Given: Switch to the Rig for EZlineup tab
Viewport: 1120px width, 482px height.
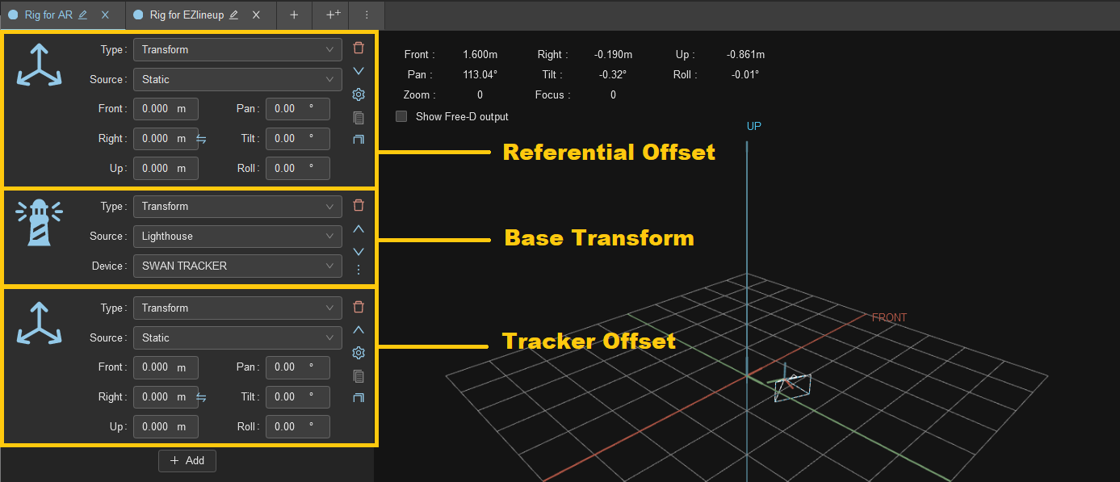Looking at the screenshot, I should (x=187, y=15).
